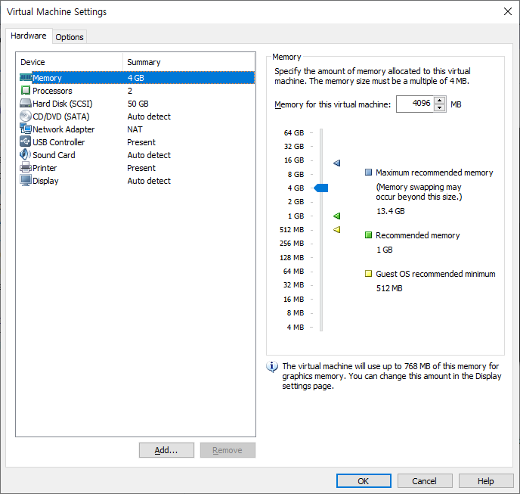Screen dimensions: 520x494
Task: Click the CD/DVD (SATA) disc icon
Action: (x=26, y=117)
